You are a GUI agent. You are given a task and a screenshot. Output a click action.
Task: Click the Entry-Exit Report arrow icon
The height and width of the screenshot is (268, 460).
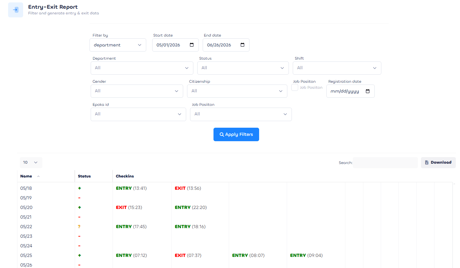pyautogui.click(x=16, y=10)
